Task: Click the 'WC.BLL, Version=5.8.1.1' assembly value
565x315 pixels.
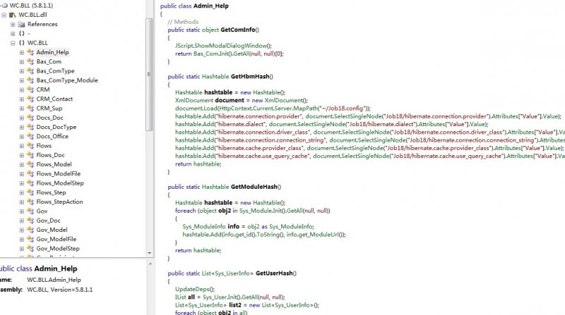Action: 60,290
